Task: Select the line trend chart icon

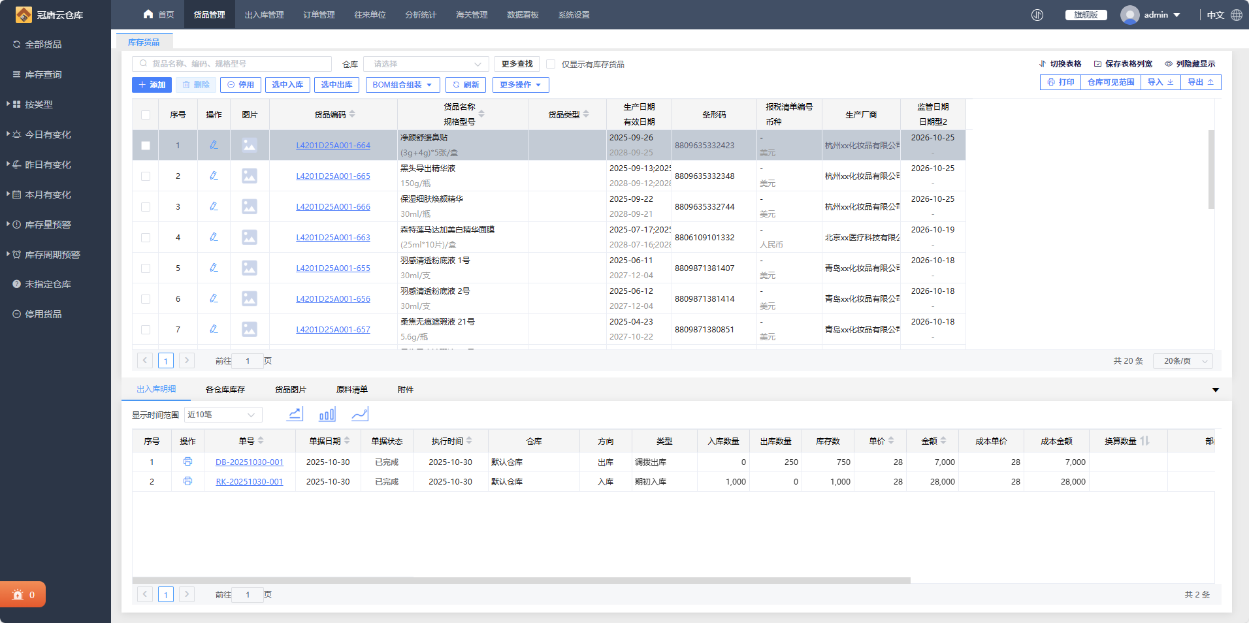Action: point(359,414)
